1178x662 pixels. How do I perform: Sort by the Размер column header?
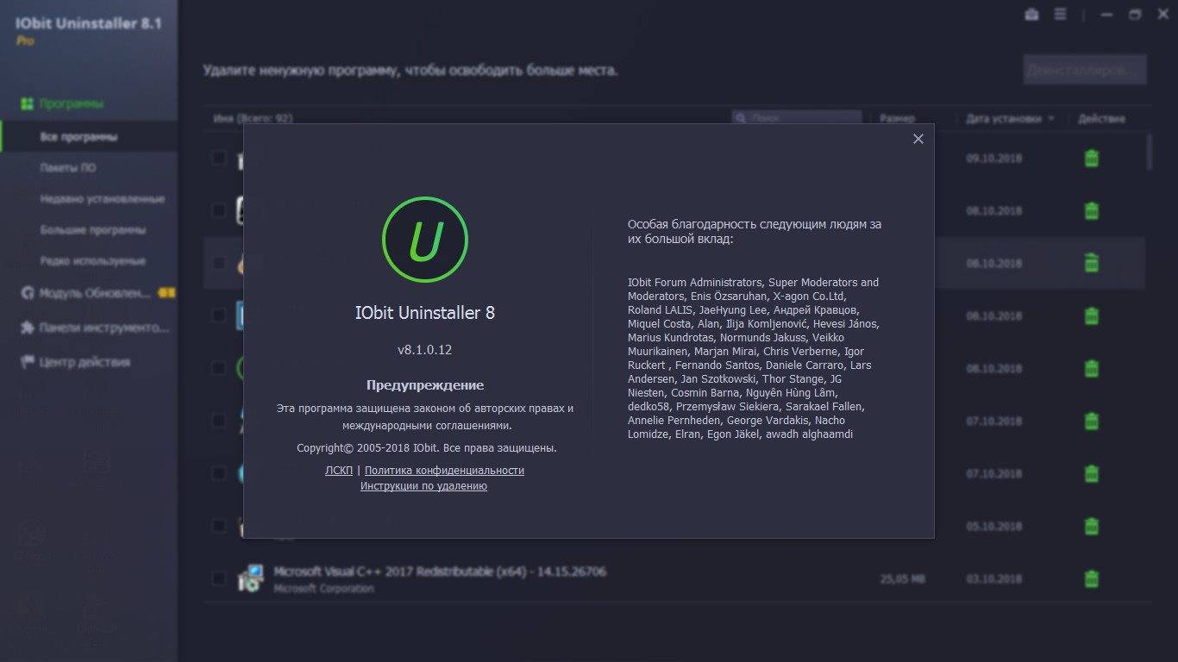pyautogui.click(x=898, y=119)
